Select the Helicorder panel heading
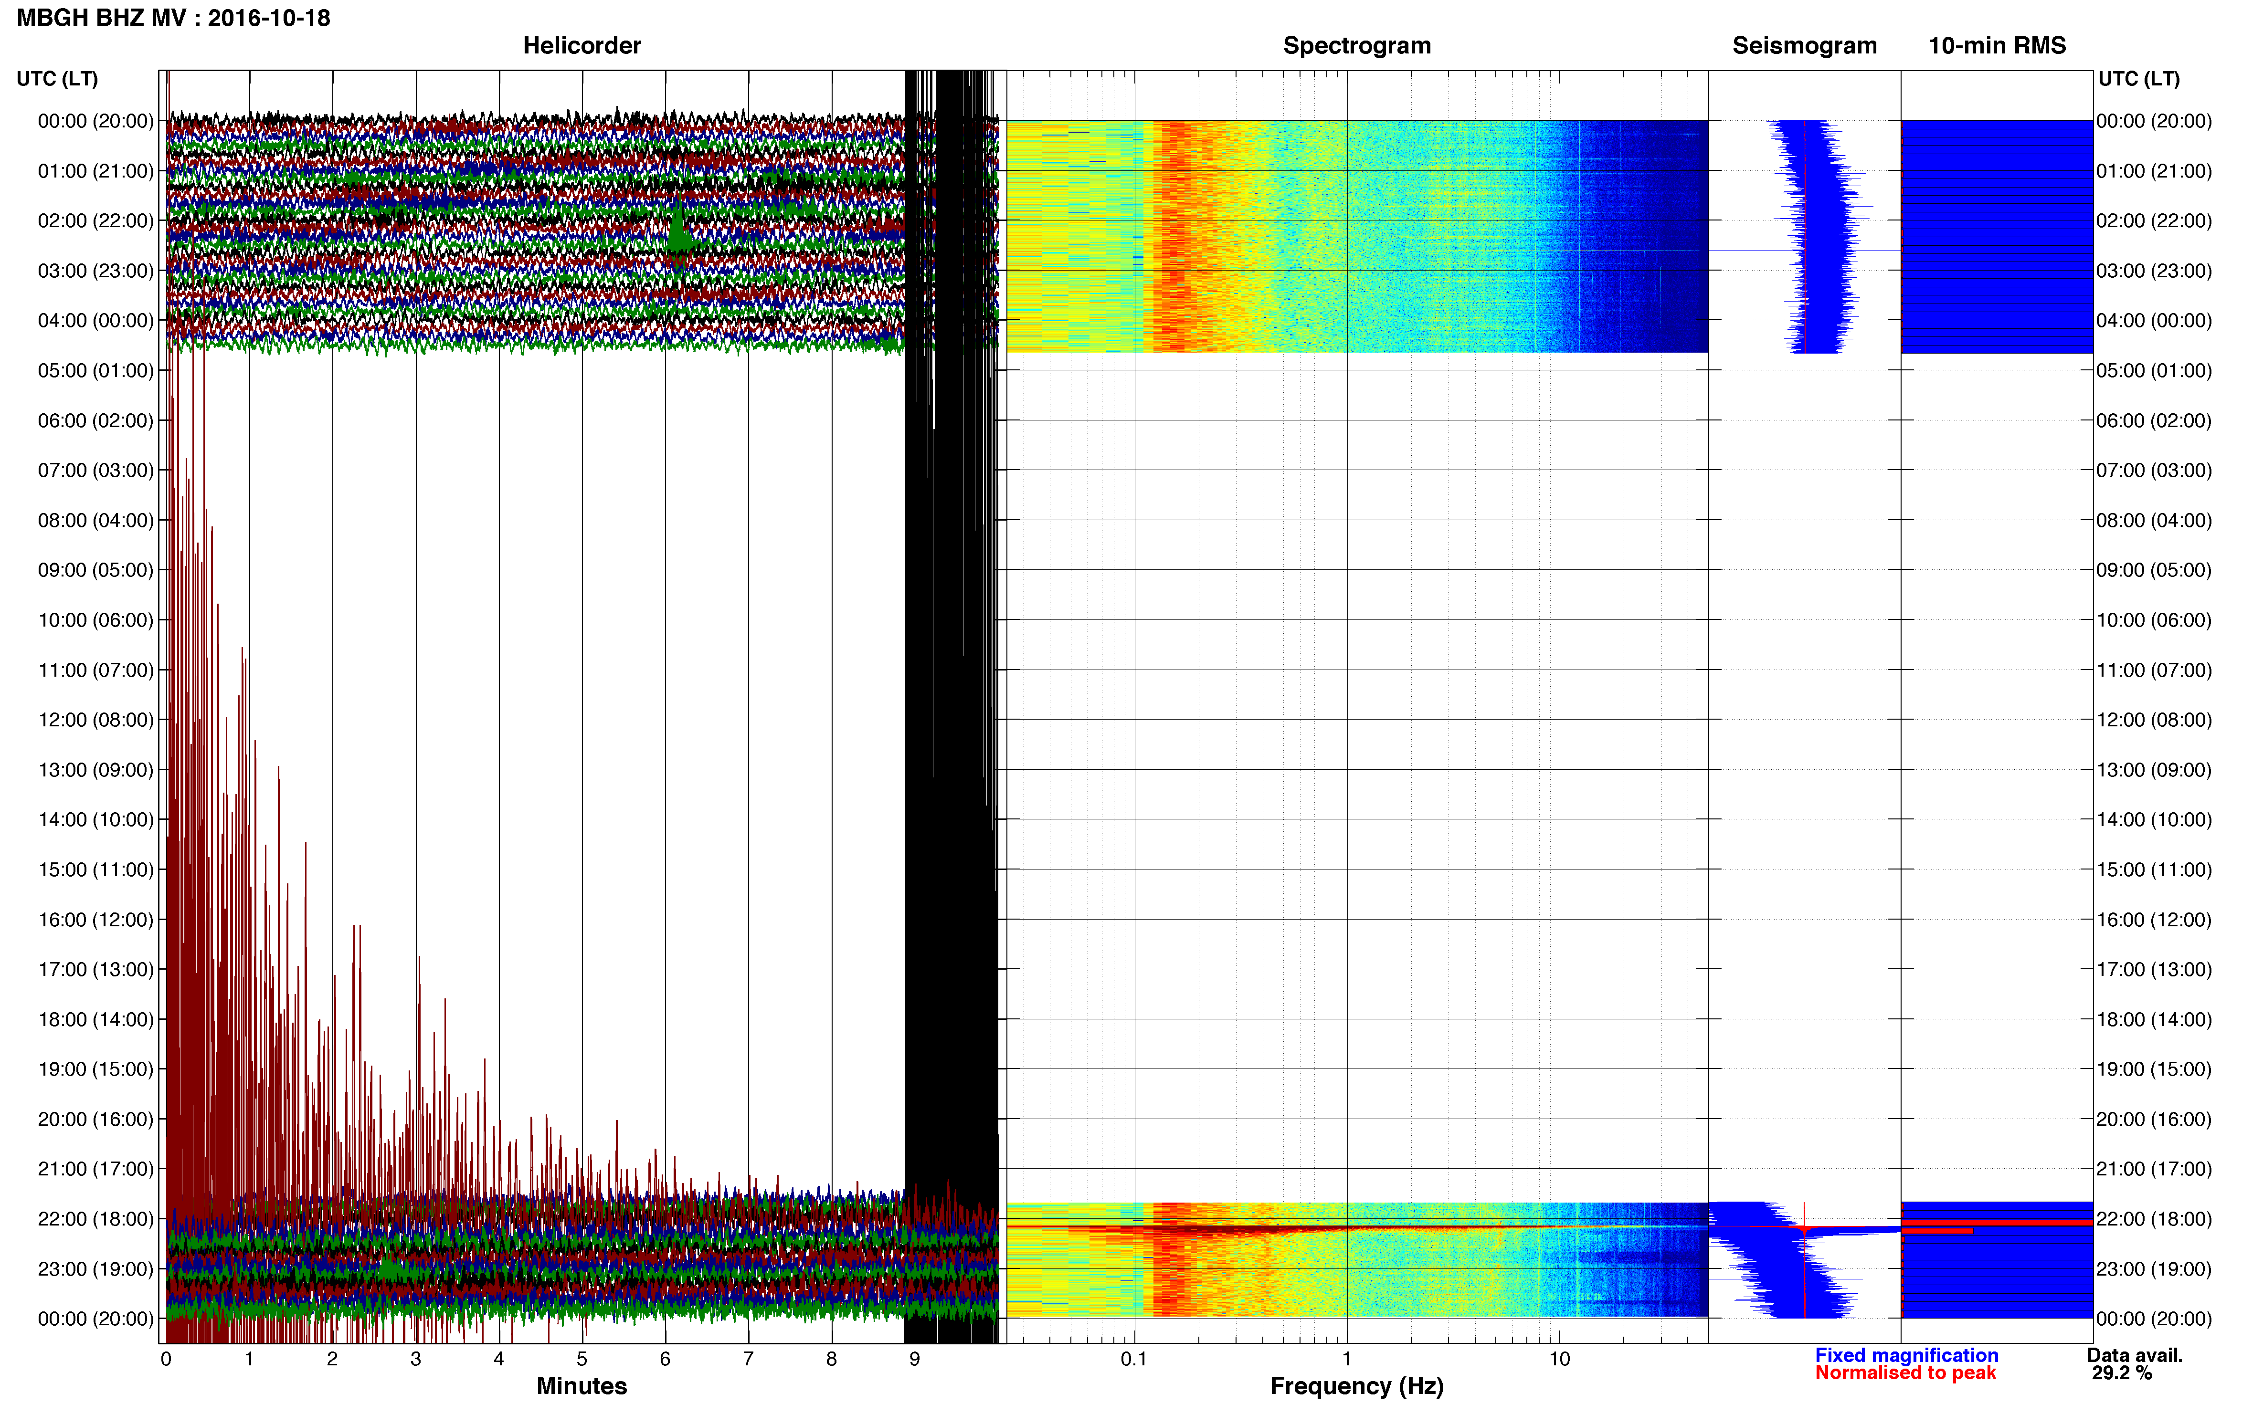 pos(581,46)
